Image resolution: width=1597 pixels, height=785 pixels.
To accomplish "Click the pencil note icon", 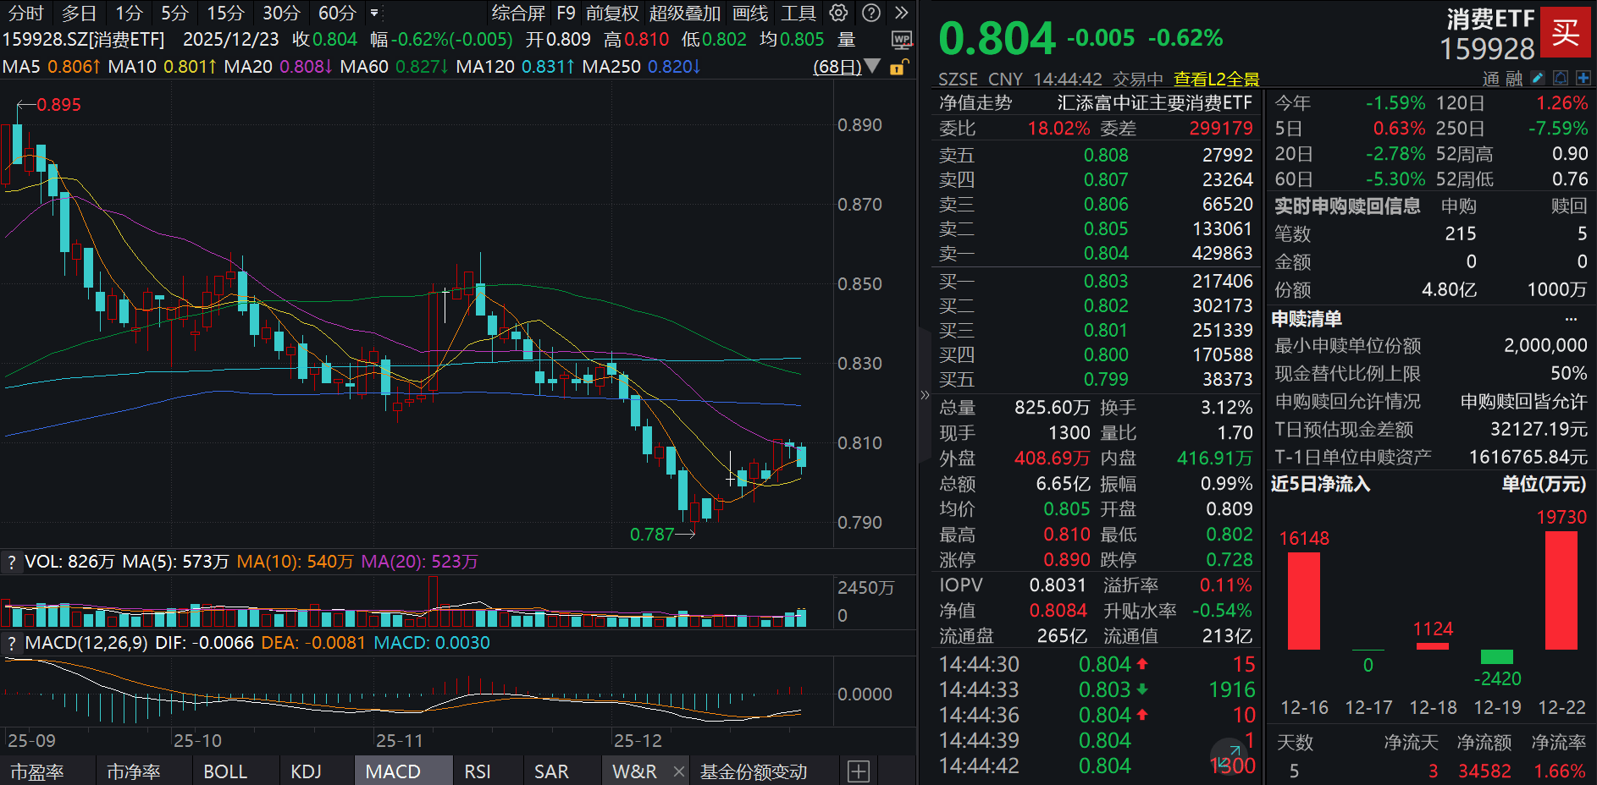I will [1538, 78].
